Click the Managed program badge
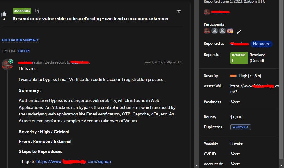 (262, 44)
